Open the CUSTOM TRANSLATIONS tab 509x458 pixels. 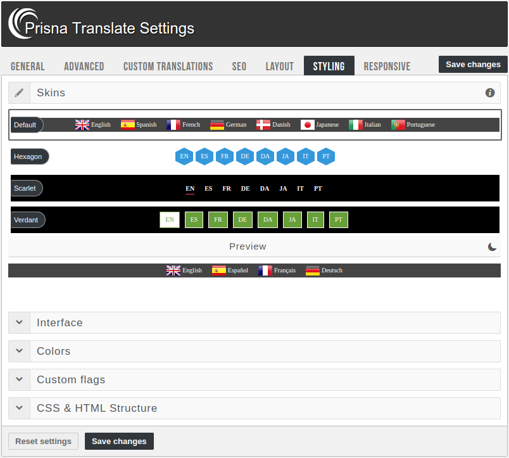tap(168, 66)
